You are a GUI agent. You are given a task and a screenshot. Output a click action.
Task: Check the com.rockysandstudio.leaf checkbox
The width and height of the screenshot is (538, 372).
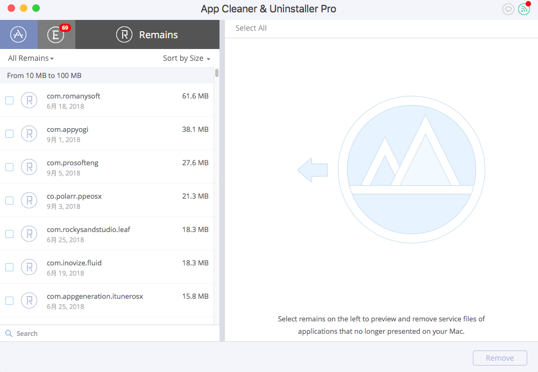10,234
